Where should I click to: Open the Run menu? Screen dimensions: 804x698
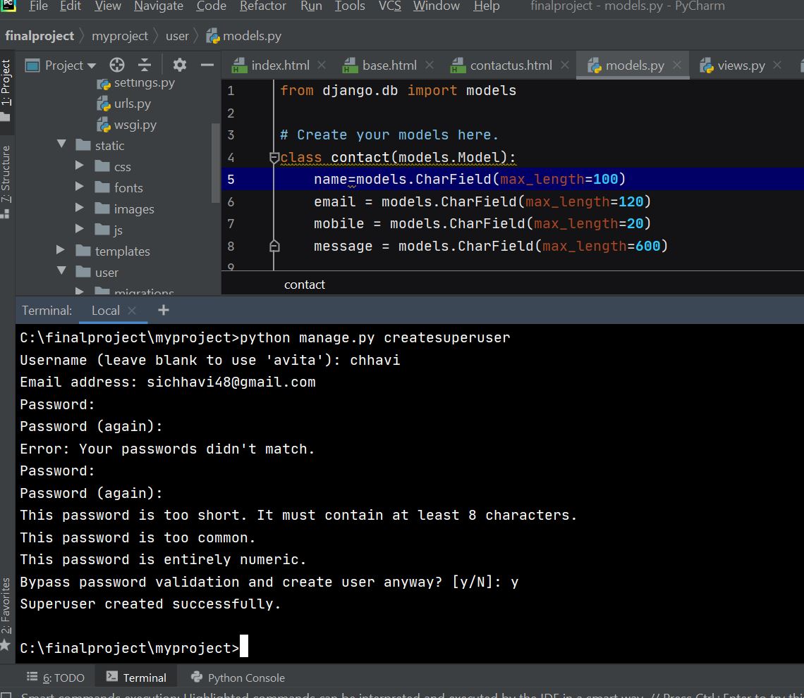311,6
